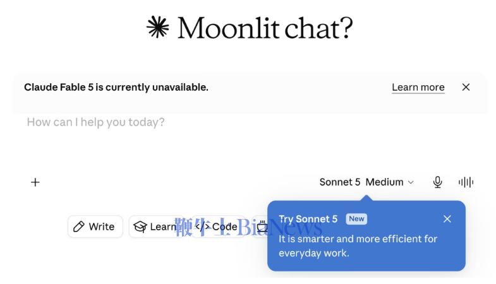The width and height of the screenshot is (496, 284).
Task: Choose the Learn suggestion chip label
Action: [163, 227]
